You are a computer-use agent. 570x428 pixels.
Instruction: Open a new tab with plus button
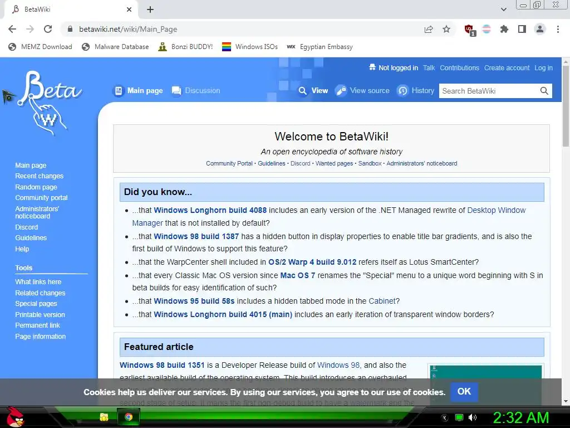(x=150, y=9)
